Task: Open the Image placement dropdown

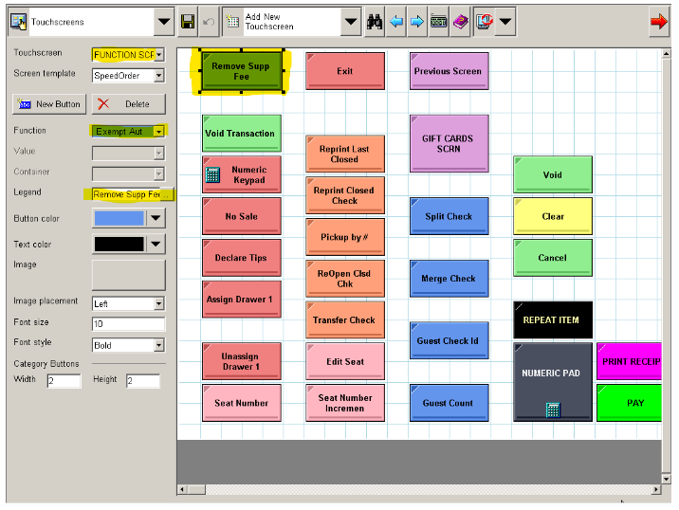Action: tap(158, 304)
